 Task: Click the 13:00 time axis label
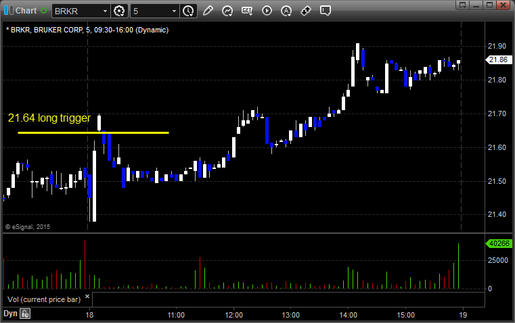click(x=291, y=315)
